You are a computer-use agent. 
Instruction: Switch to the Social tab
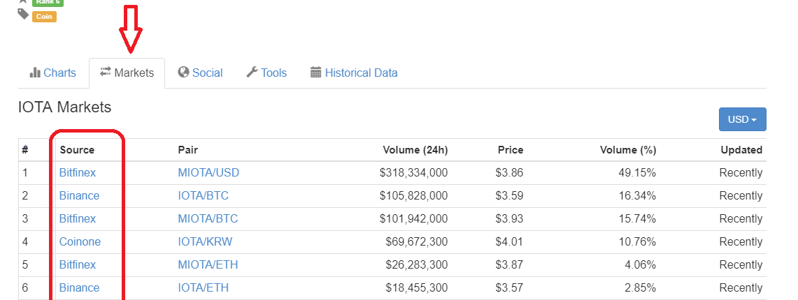(207, 73)
